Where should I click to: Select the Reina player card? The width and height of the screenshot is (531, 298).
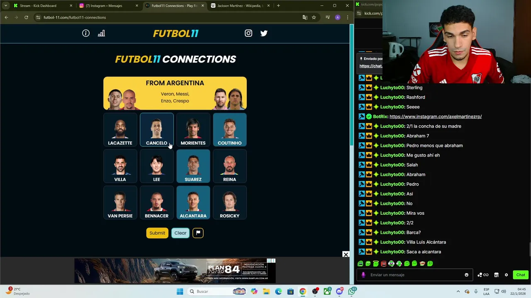(x=229, y=166)
